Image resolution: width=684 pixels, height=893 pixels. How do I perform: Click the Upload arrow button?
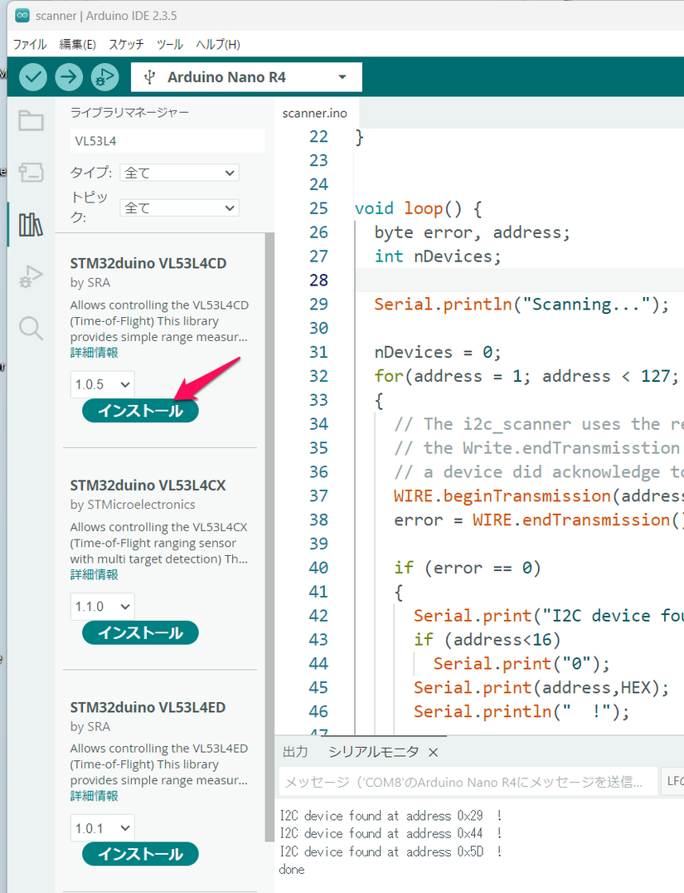click(69, 77)
